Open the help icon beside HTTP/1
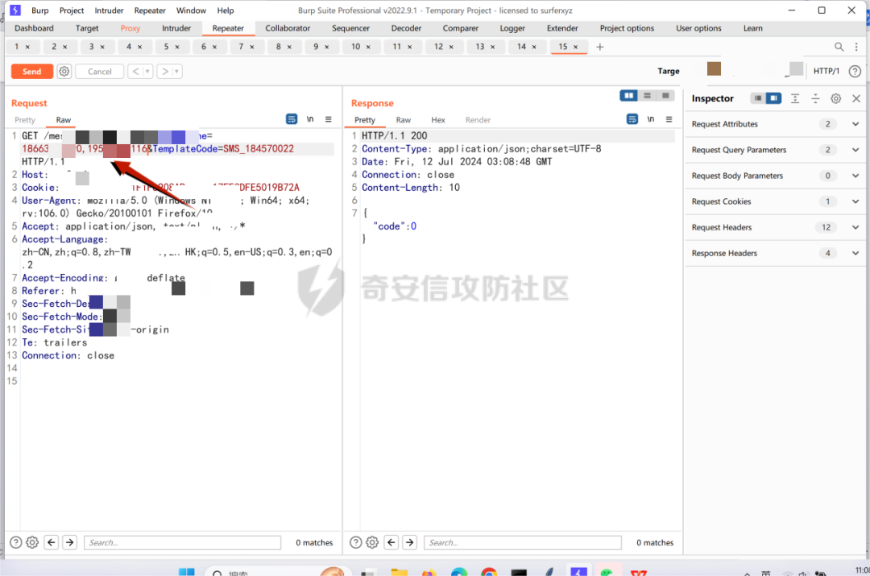870x576 pixels. [855, 71]
